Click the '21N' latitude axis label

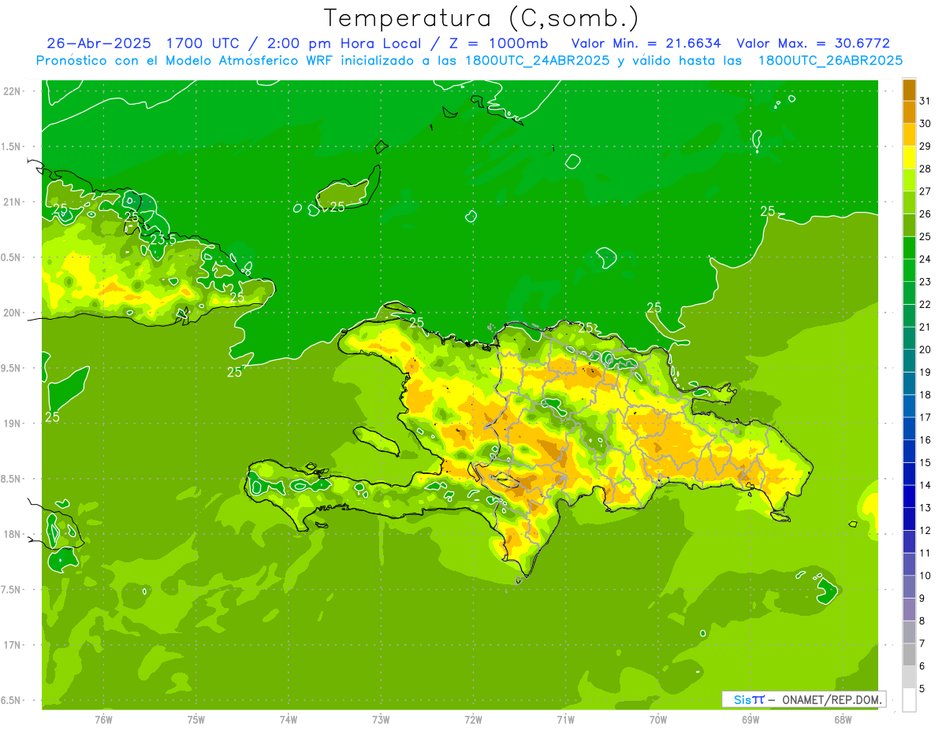click(12, 202)
